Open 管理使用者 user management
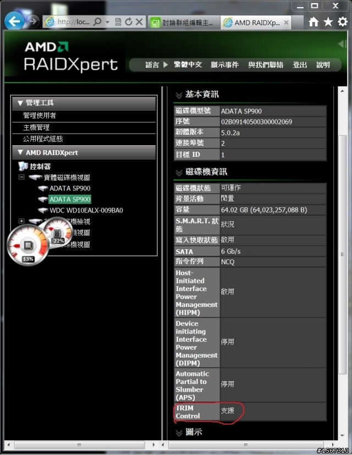This screenshot has width=352, height=455. [40, 116]
